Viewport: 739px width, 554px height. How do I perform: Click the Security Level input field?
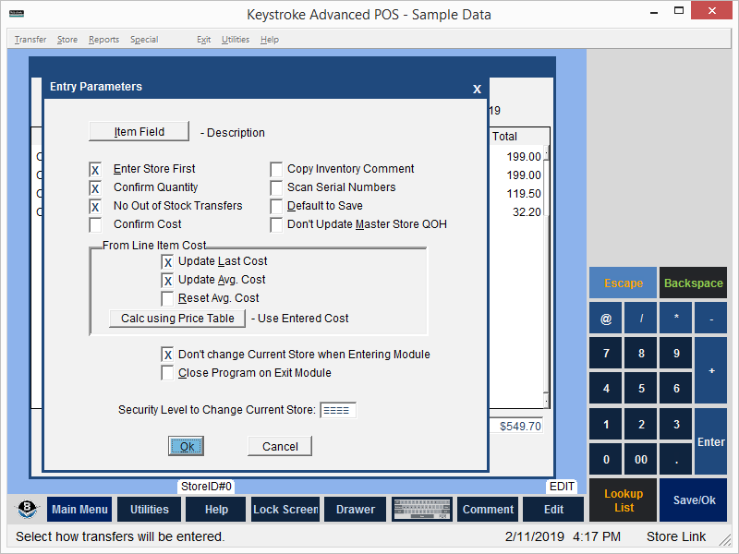point(337,410)
